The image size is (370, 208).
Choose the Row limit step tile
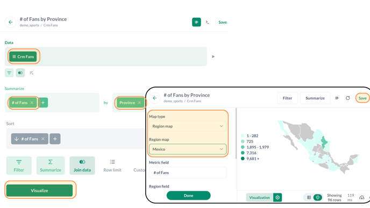pyautogui.click(x=112, y=166)
